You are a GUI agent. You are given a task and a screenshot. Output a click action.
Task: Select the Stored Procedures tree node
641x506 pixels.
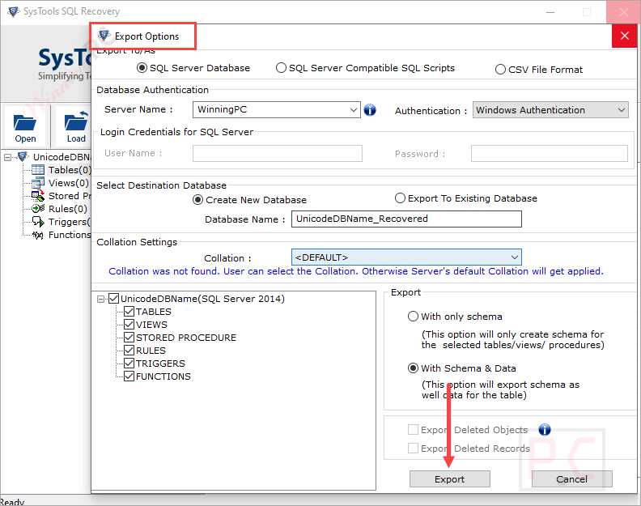70,196
